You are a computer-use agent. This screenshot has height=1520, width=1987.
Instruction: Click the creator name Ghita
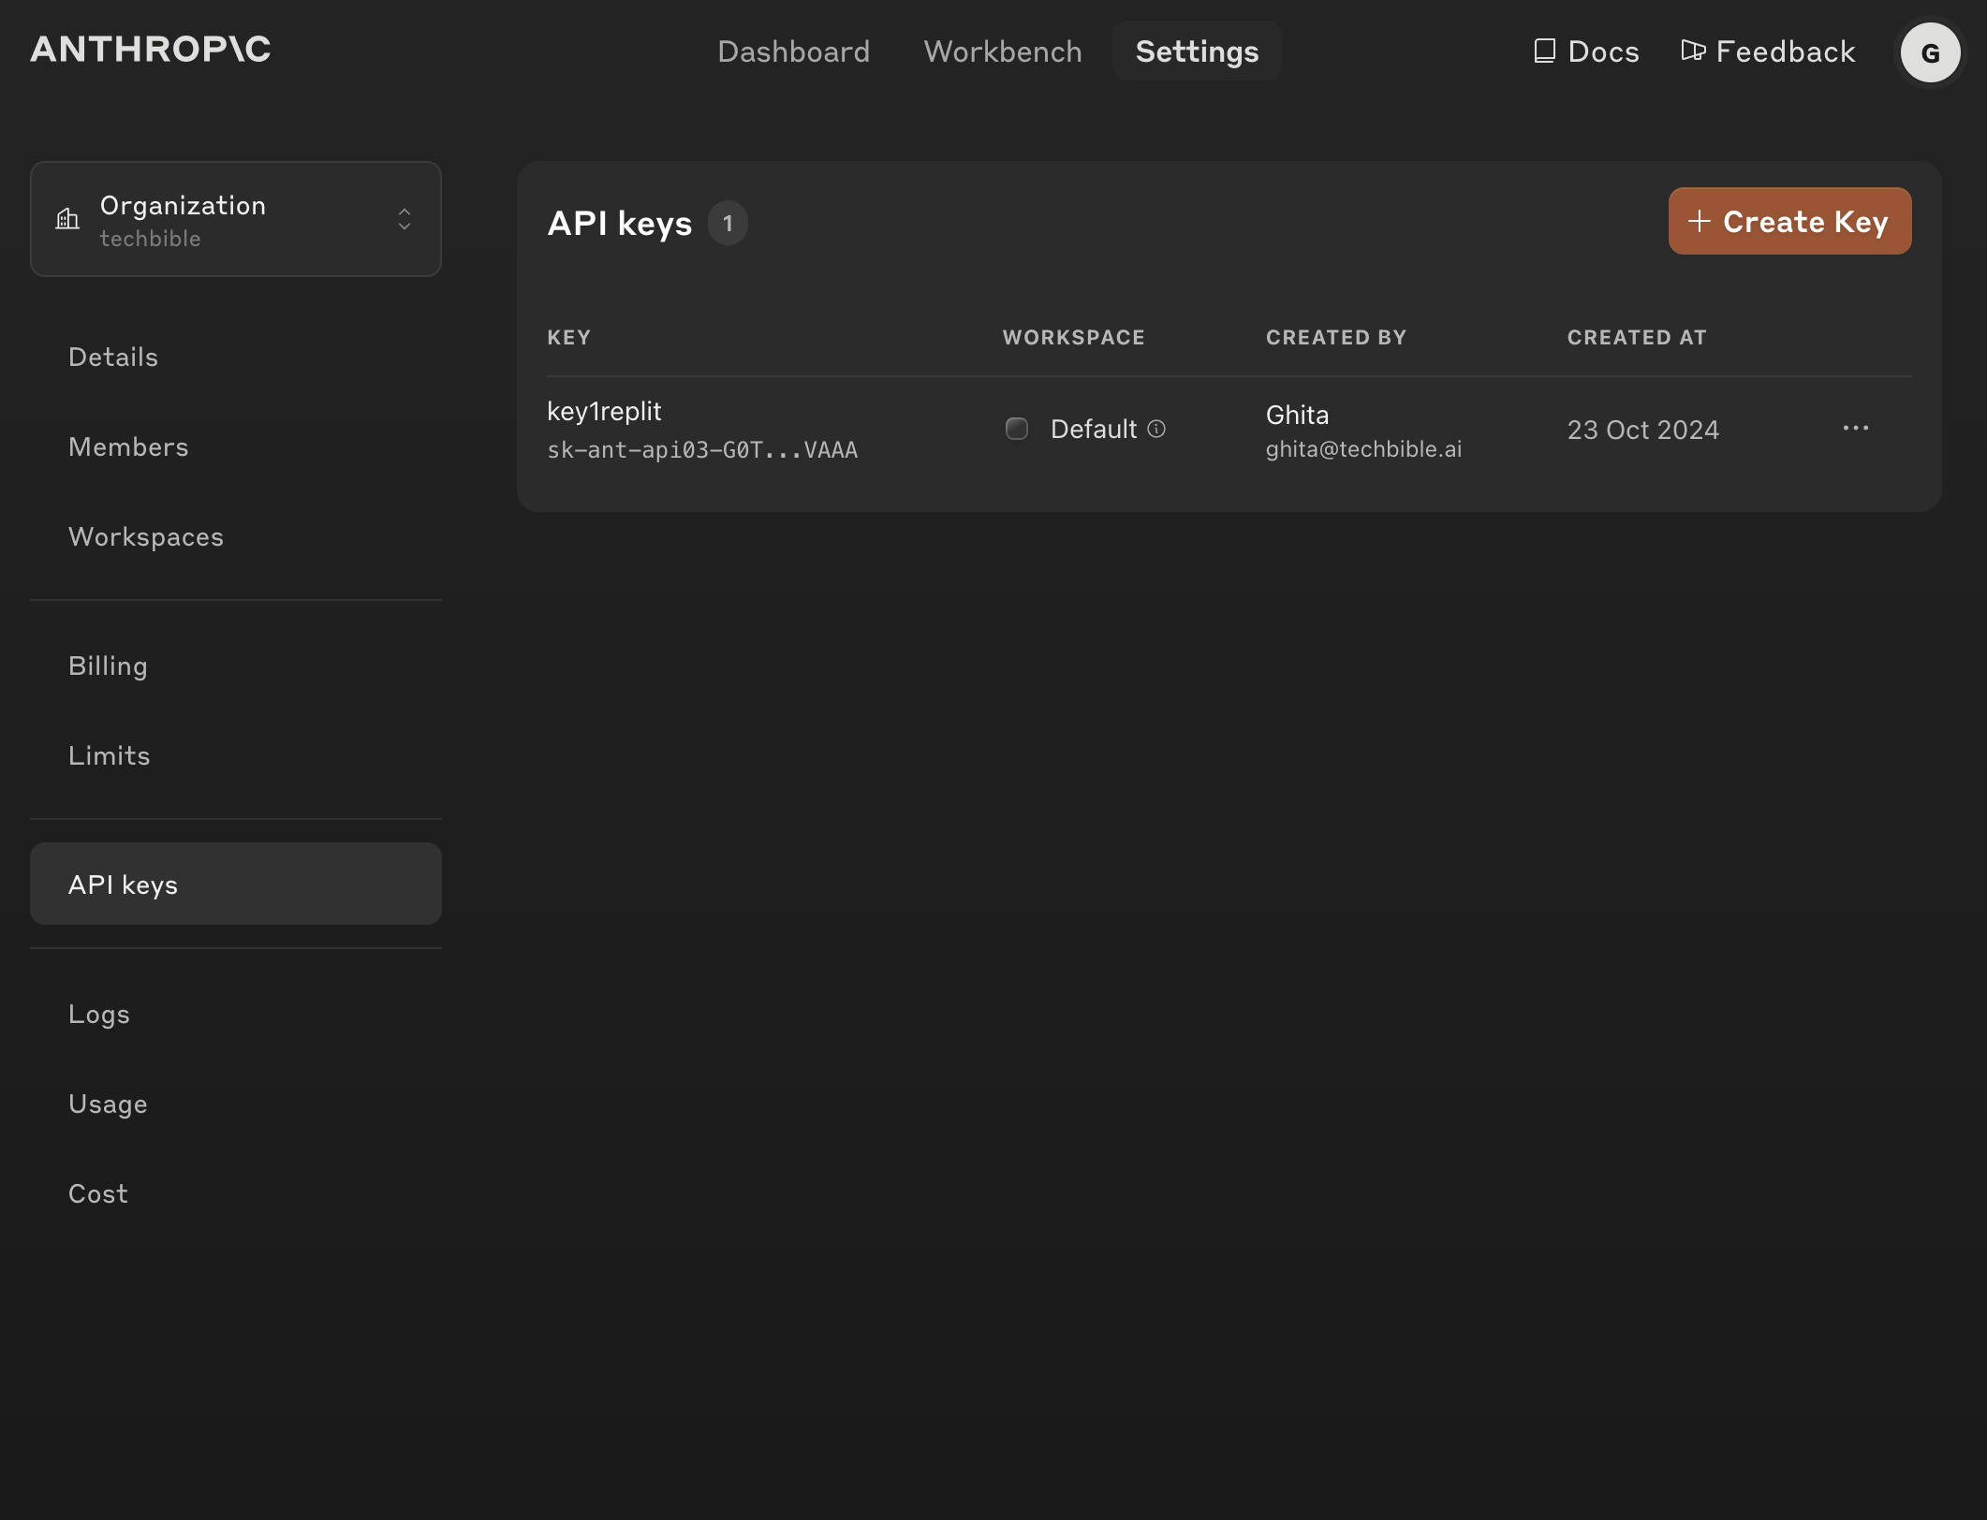point(1297,415)
